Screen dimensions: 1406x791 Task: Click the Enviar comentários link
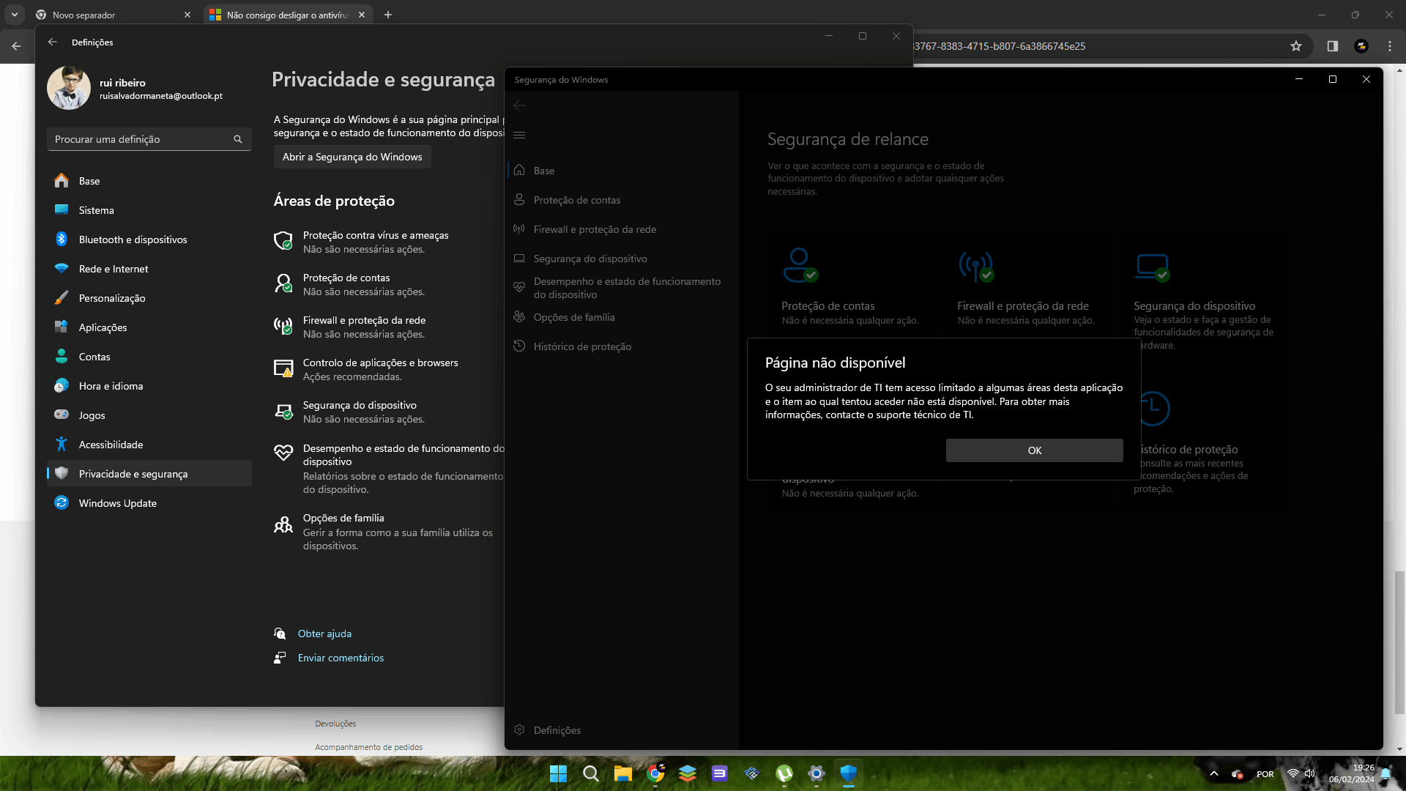coord(341,658)
